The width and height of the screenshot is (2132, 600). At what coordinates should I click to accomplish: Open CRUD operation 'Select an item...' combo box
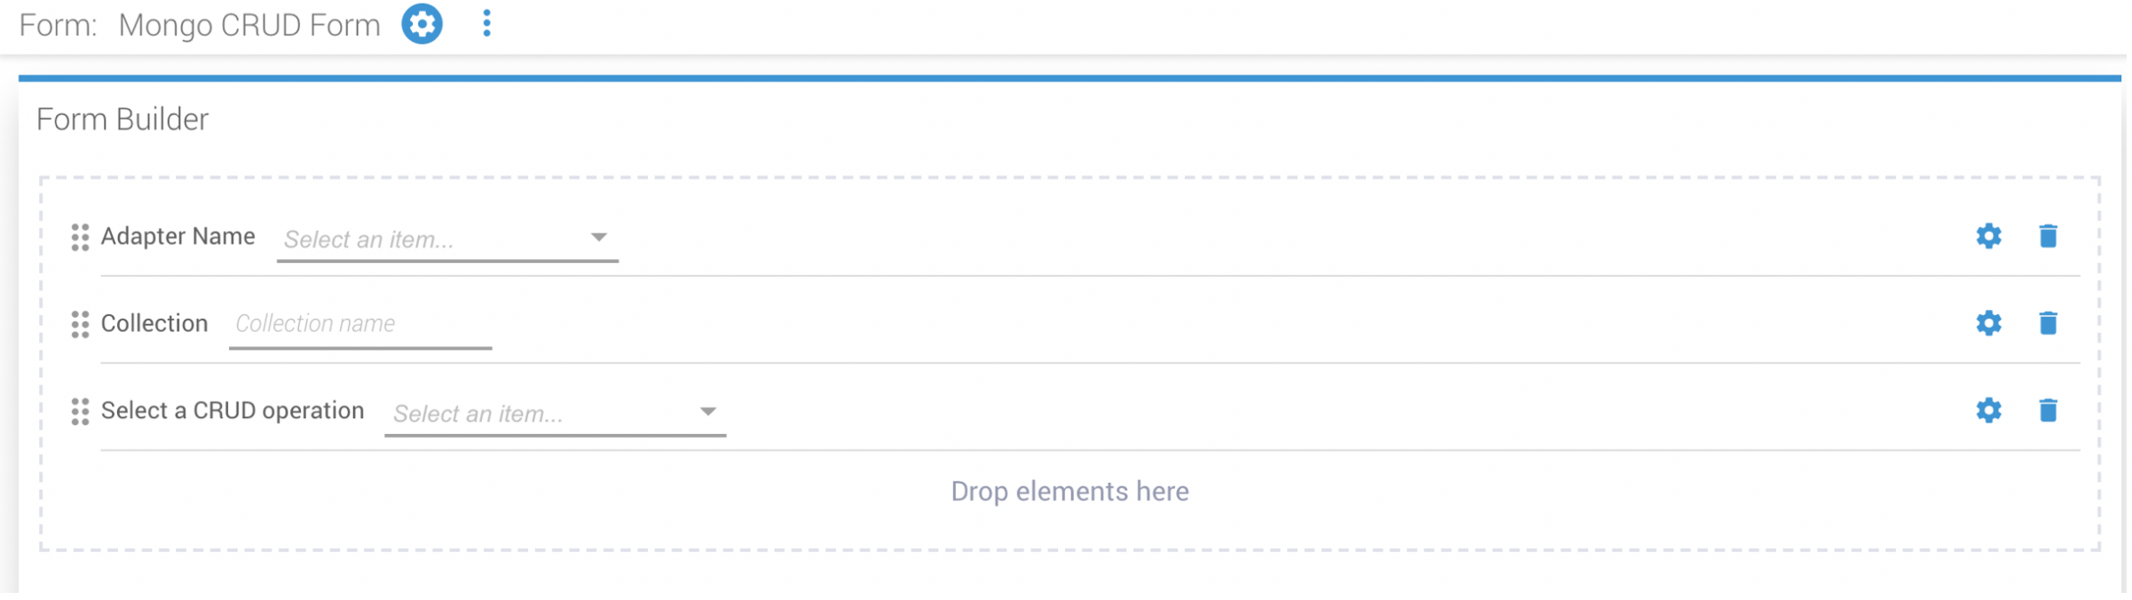pyautogui.click(x=557, y=414)
